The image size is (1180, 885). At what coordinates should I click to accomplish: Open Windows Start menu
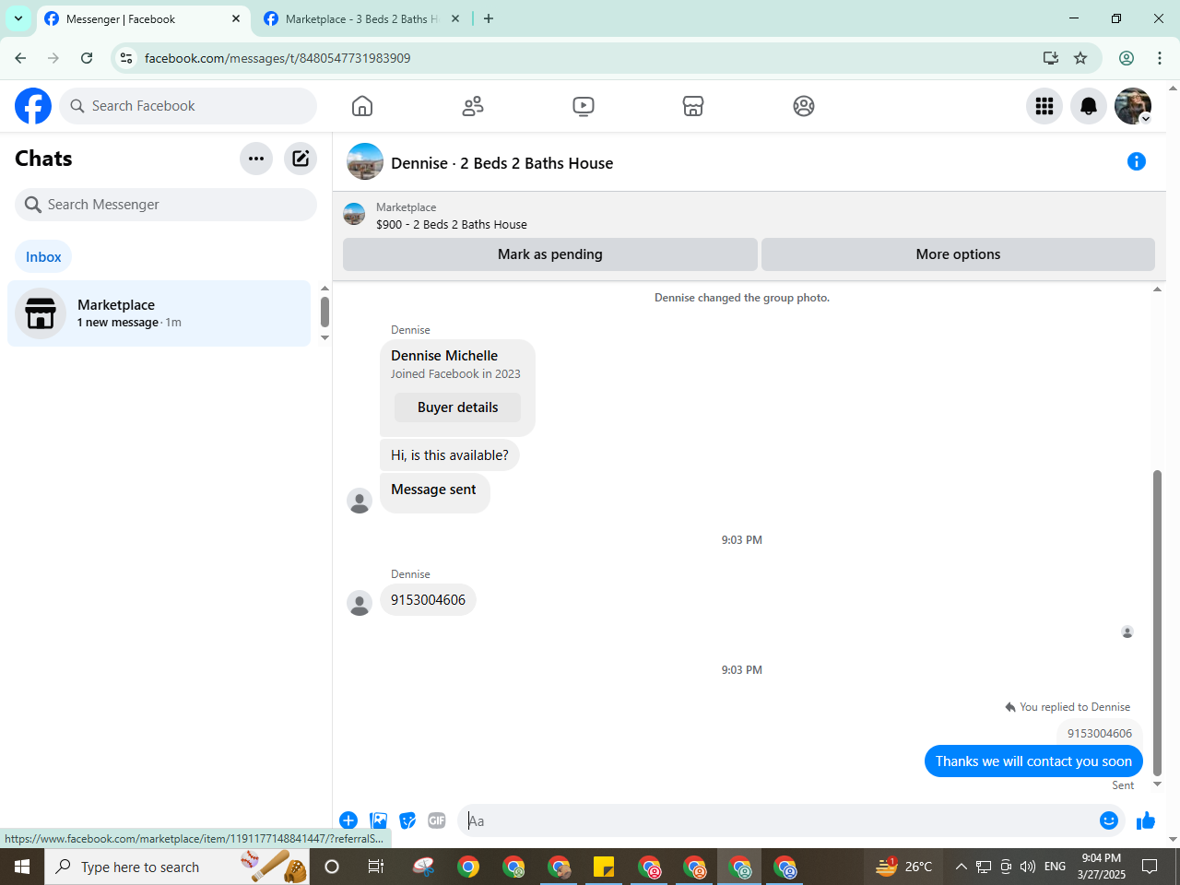(x=22, y=867)
